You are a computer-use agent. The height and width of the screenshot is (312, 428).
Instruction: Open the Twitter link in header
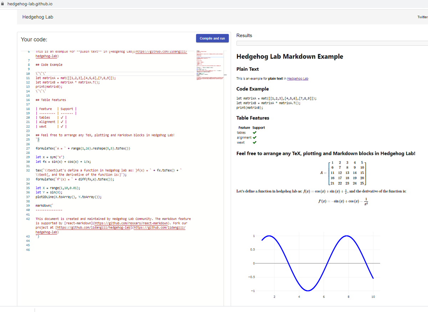coord(422,17)
